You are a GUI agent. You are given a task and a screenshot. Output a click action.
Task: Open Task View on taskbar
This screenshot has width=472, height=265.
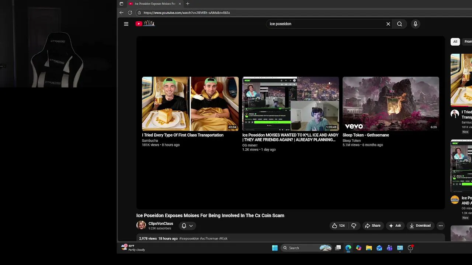[x=338, y=248]
